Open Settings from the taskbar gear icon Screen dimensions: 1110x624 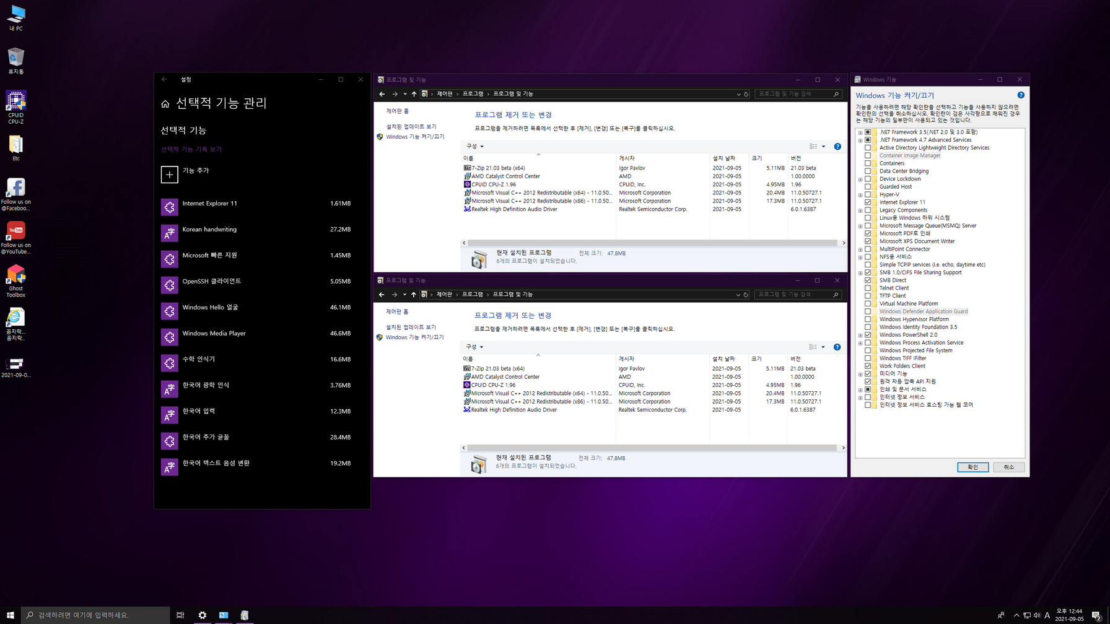pyautogui.click(x=202, y=615)
